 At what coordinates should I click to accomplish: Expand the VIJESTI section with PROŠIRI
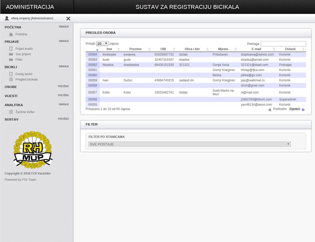click(63, 95)
